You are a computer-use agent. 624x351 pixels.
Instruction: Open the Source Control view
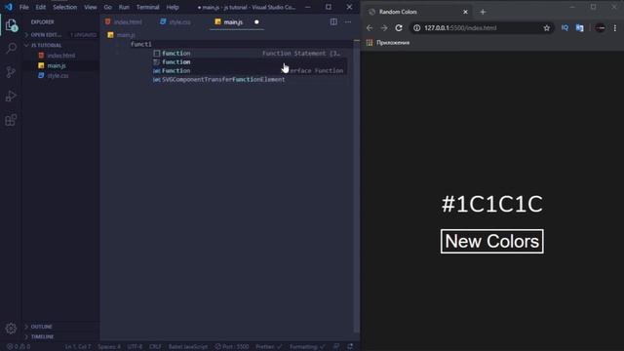point(11,72)
